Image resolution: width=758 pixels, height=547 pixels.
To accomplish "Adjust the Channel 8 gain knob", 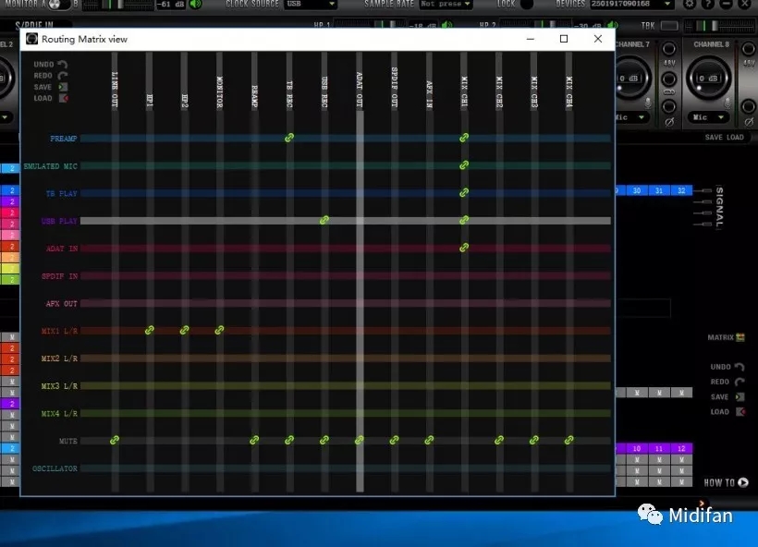I will (711, 79).
